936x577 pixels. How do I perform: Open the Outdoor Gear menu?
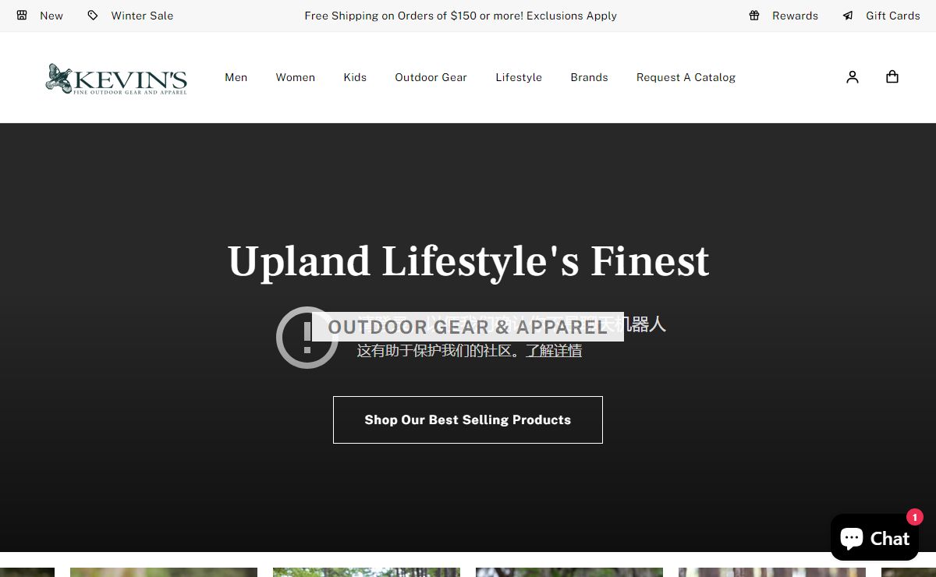point(431,77)
